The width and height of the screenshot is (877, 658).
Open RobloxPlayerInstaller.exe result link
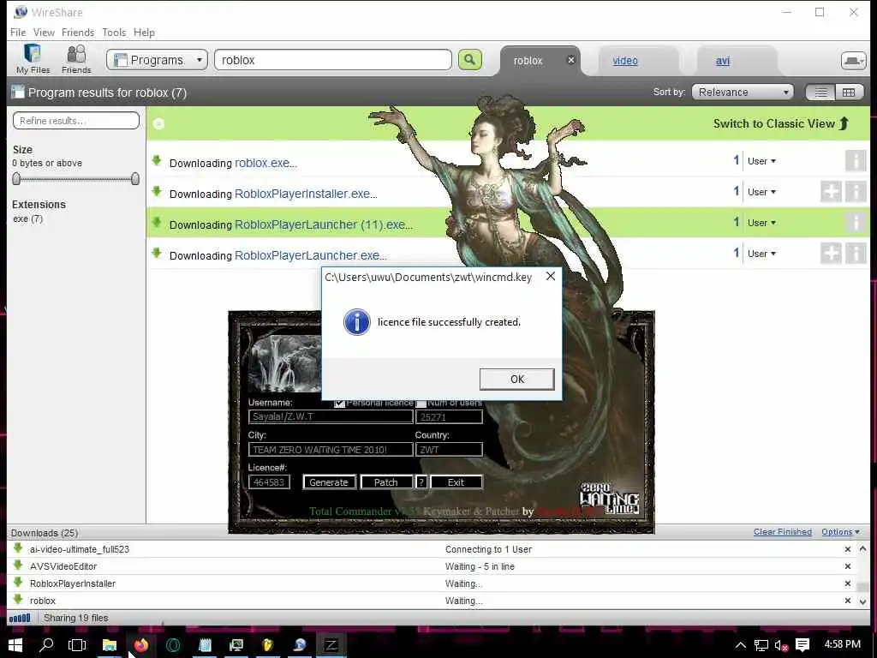click(x=306, y=194)
